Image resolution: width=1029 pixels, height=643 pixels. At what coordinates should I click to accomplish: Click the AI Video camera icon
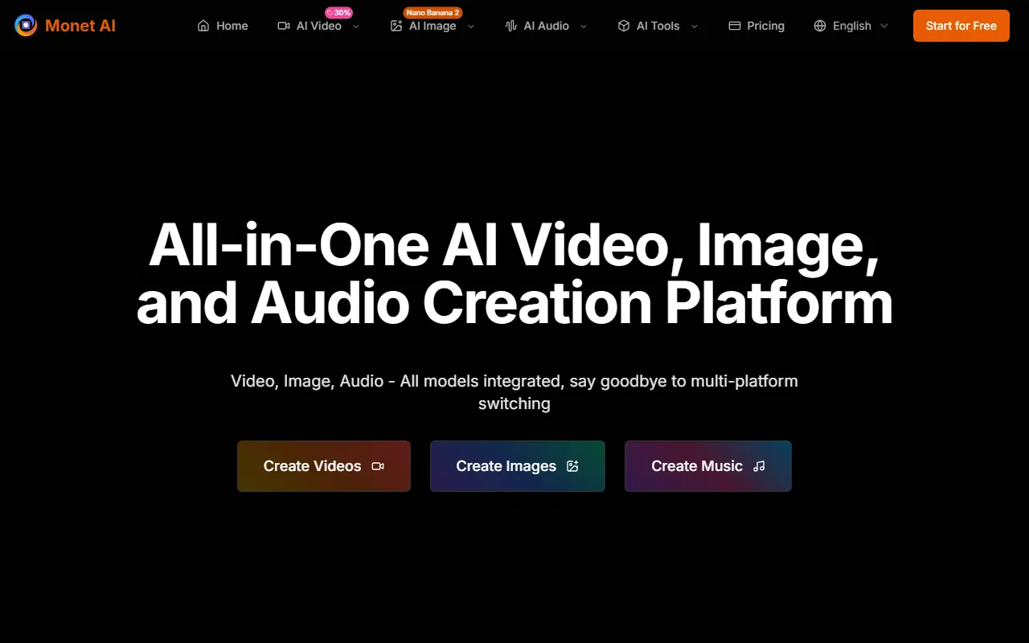pos(284,26)
